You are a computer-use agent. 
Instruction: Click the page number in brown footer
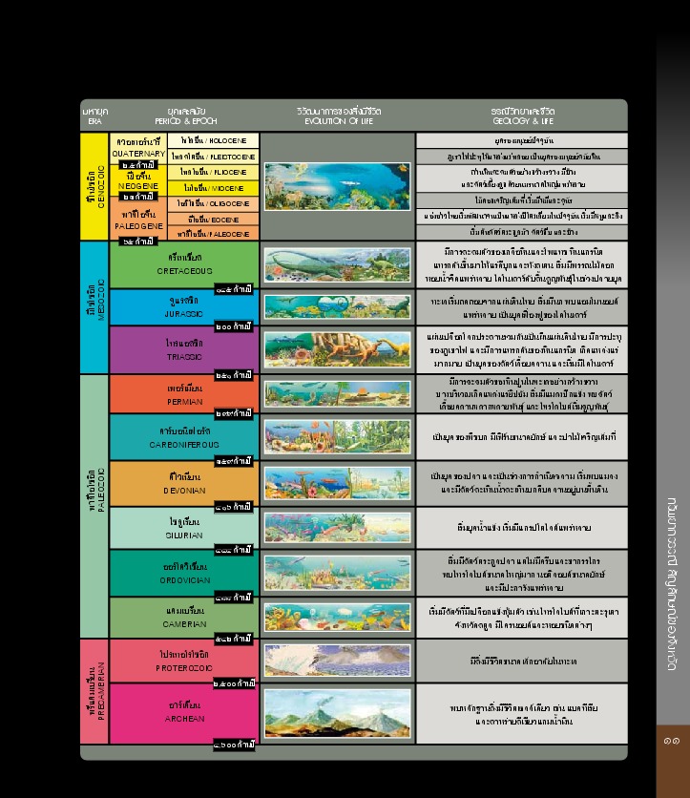672,741
